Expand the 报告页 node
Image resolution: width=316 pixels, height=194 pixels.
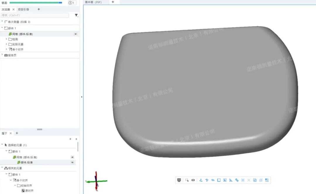pyautogui.click(x=2, y=55)
